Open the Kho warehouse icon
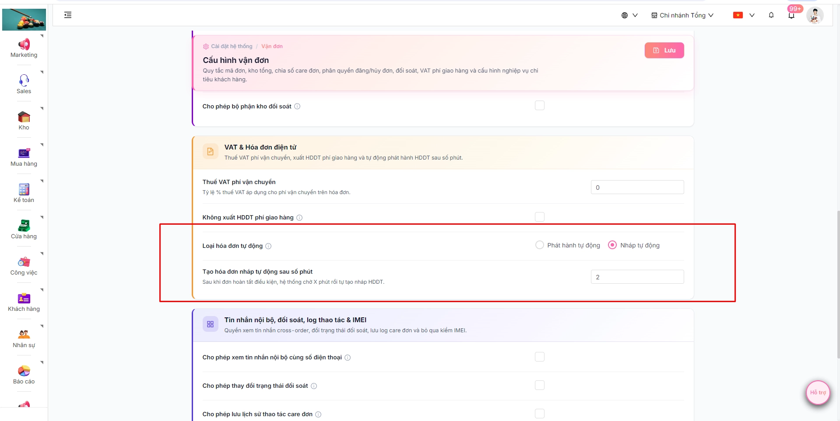The width and height of the screenshot is (840, 421). 24,117
